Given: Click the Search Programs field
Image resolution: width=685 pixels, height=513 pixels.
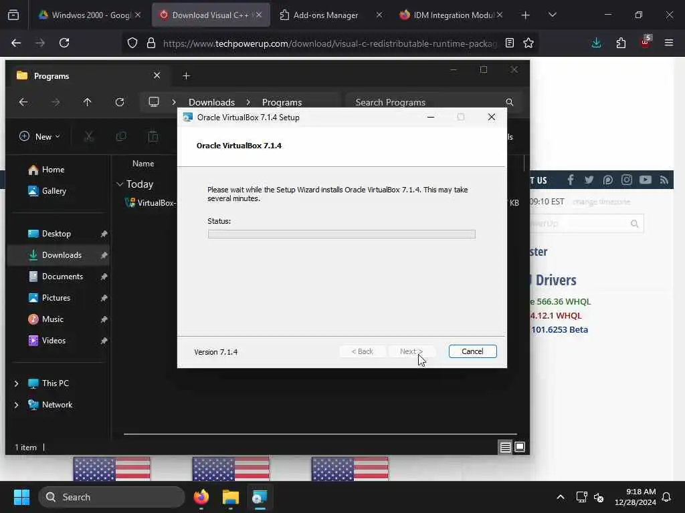Looking at the screenshot, I should tap(433, 102).
